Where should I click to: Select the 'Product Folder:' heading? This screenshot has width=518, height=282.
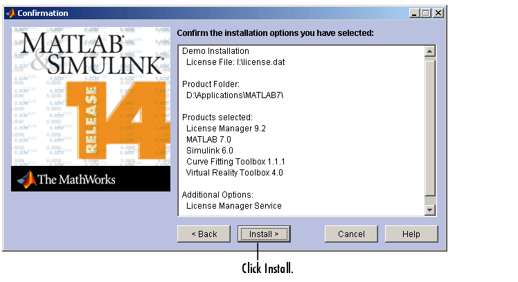211,84
